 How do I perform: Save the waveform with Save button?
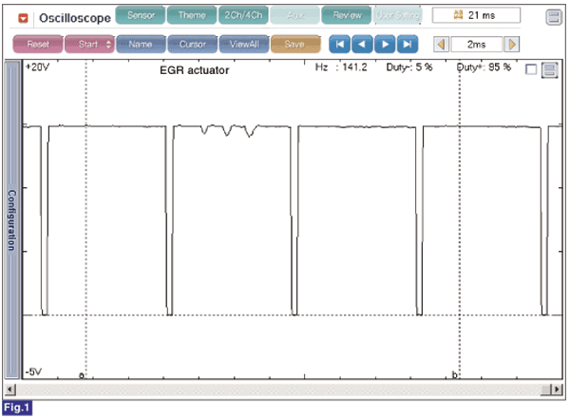pos(295,45)
